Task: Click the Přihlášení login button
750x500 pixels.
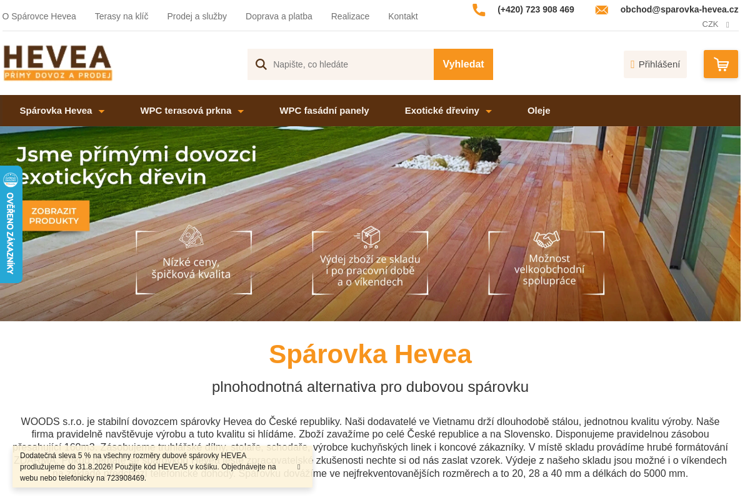Action: click(x=655, y=64)
